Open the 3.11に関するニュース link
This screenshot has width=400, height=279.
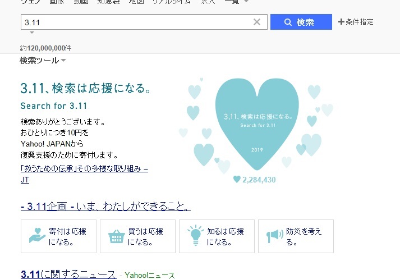(68, 275)
